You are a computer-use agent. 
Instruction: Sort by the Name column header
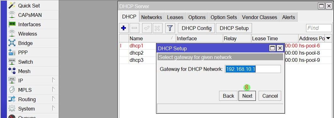152,38
